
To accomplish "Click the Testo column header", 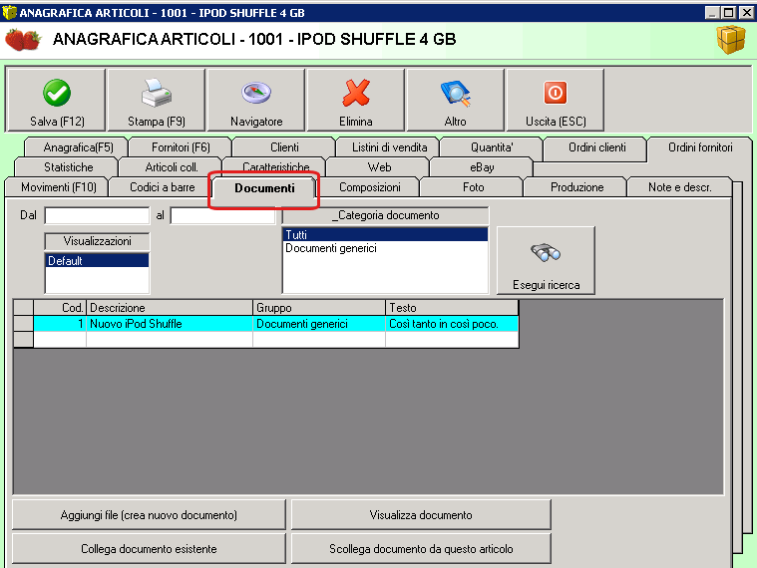I will point(452,308).
